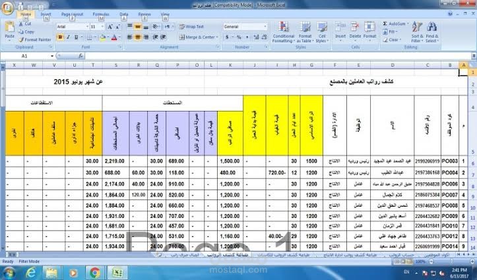This screenshot has height=280, width=477.
Task: Open Google Chrome from taskbar
Action: (95, 273)
